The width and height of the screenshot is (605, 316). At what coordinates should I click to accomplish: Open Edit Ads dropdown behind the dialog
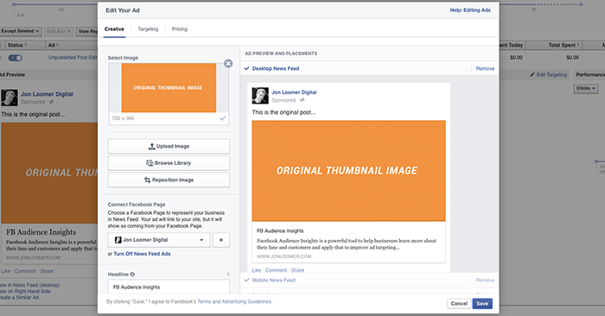click(59, 31)
